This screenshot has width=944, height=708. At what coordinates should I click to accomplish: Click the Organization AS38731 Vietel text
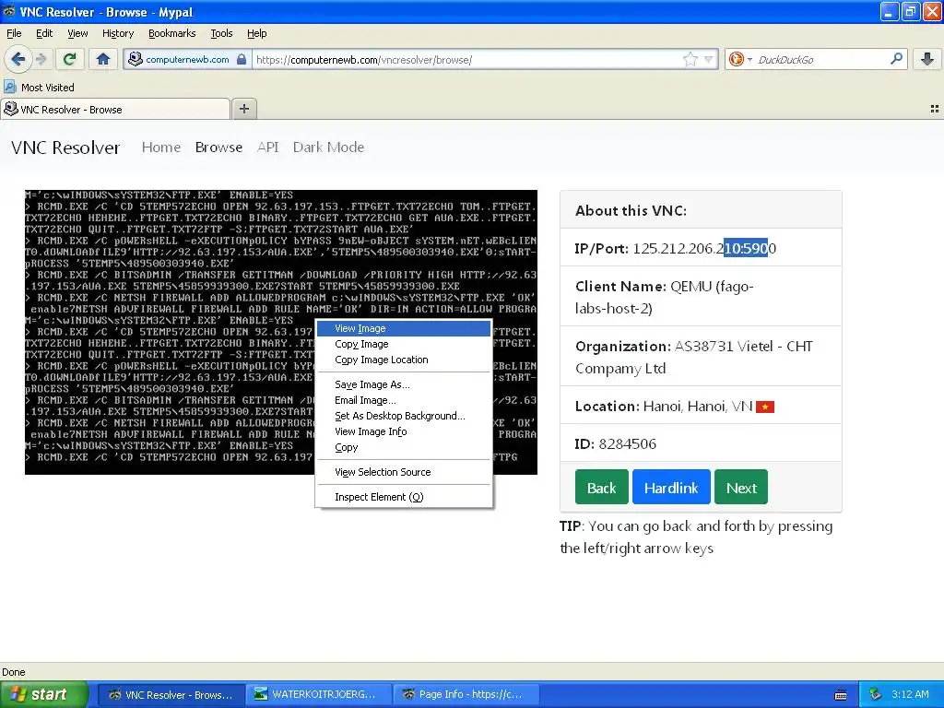click(x=693, y=357)
